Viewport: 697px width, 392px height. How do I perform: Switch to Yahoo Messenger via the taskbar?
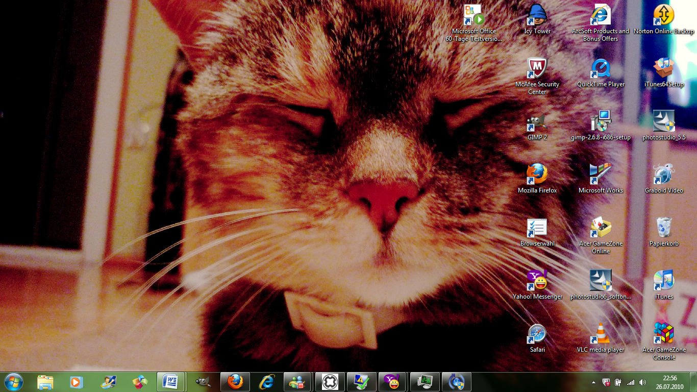point(393,382)
